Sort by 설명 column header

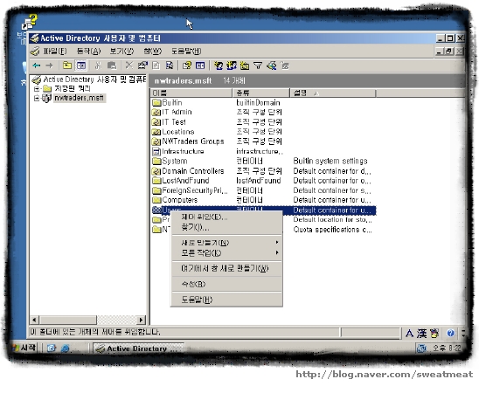(x=333, y=93)
